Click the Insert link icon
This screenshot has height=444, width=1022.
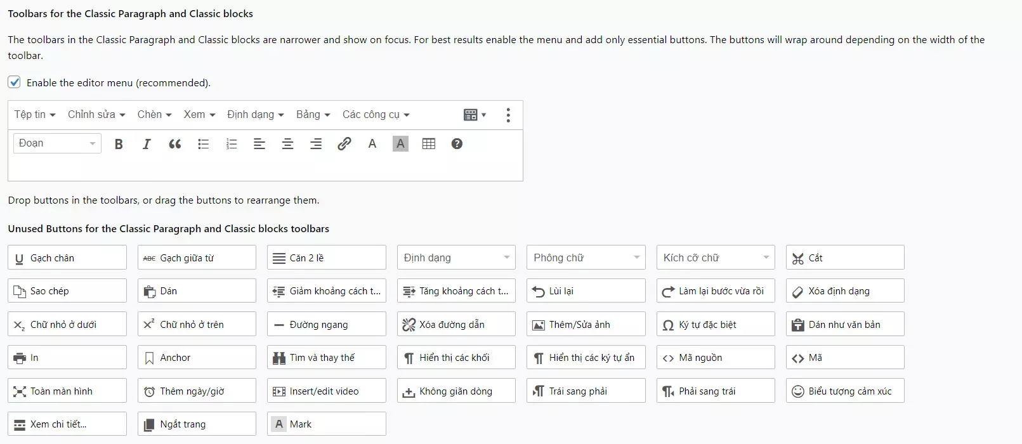tap(344, 144)
